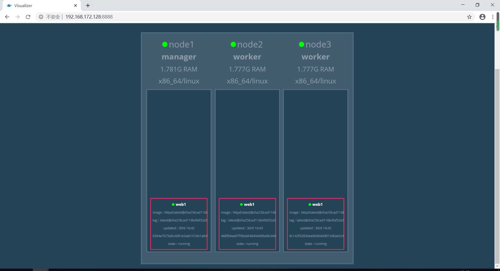Viewport: 500px width, 271px height.
Task: Close the Visualizer tab
Action: (76, 5)
